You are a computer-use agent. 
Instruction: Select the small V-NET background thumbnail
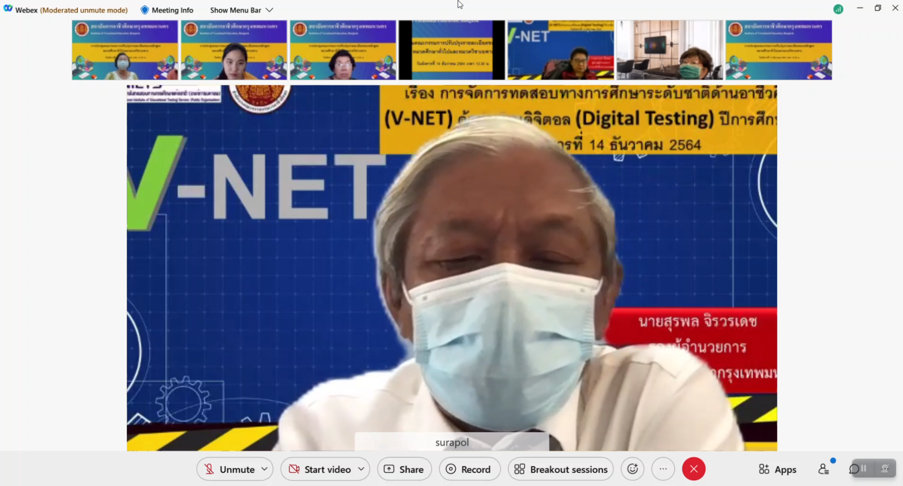coord(561,50)
